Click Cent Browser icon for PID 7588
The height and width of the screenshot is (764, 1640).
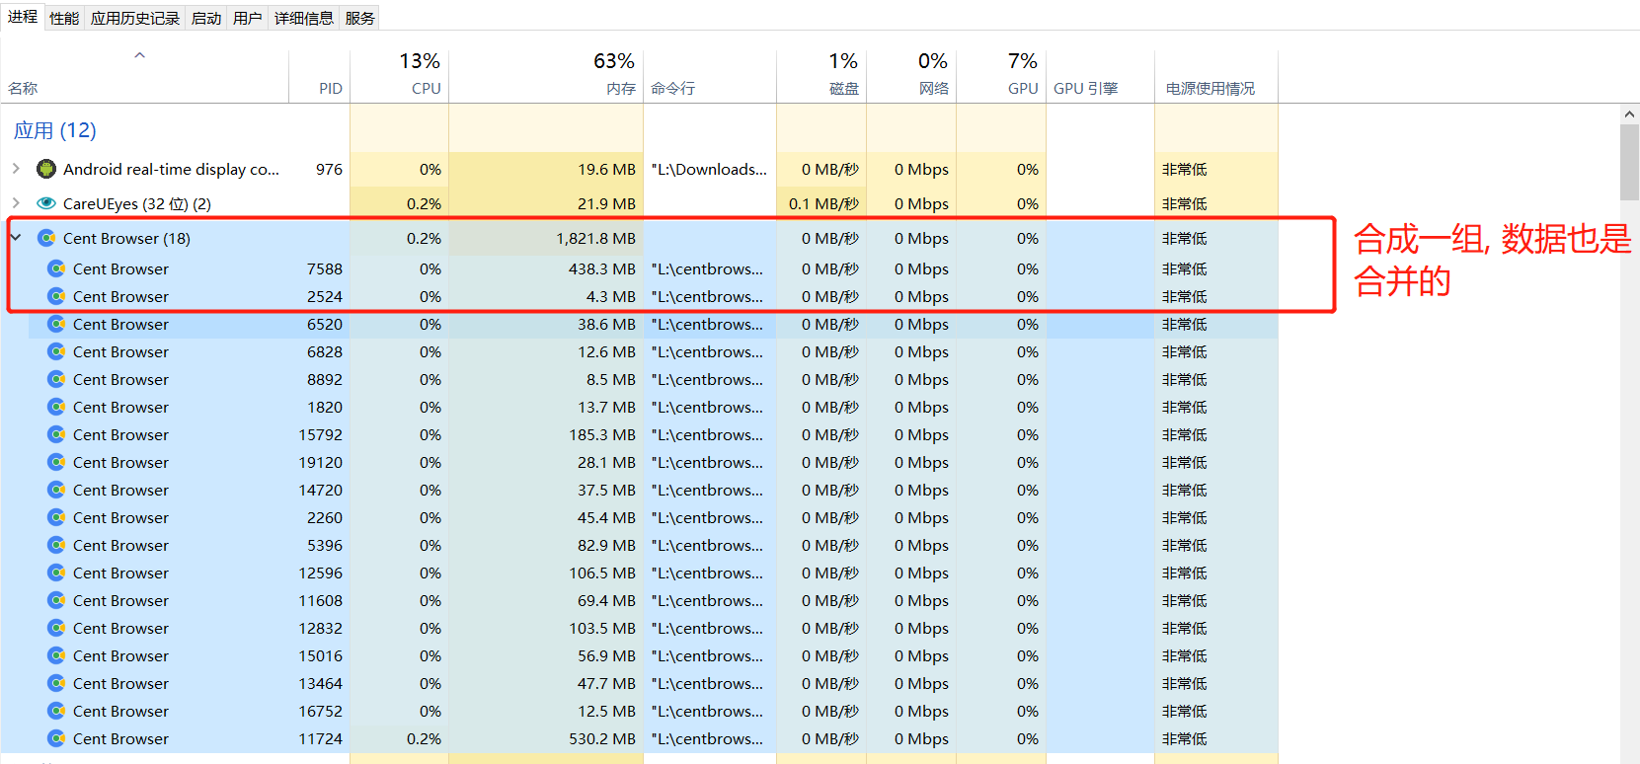(56, 268)
